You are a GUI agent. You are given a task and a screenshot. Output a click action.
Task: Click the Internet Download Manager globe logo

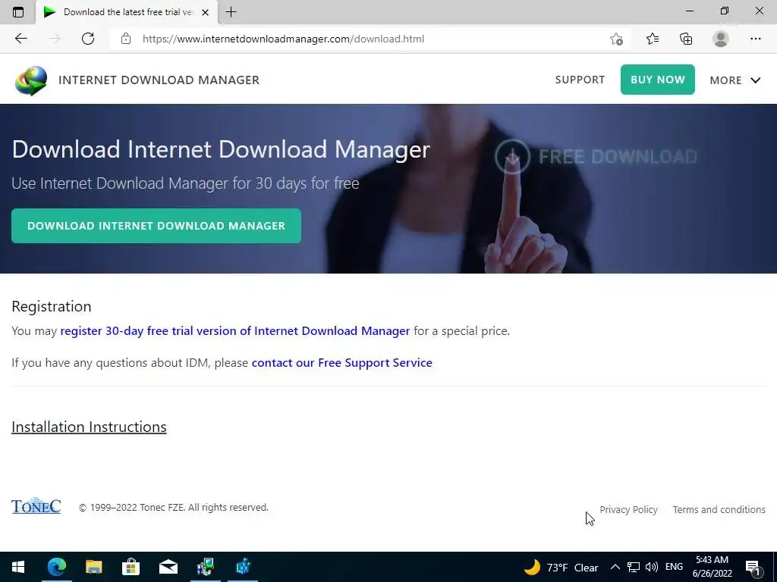(31, 80)
